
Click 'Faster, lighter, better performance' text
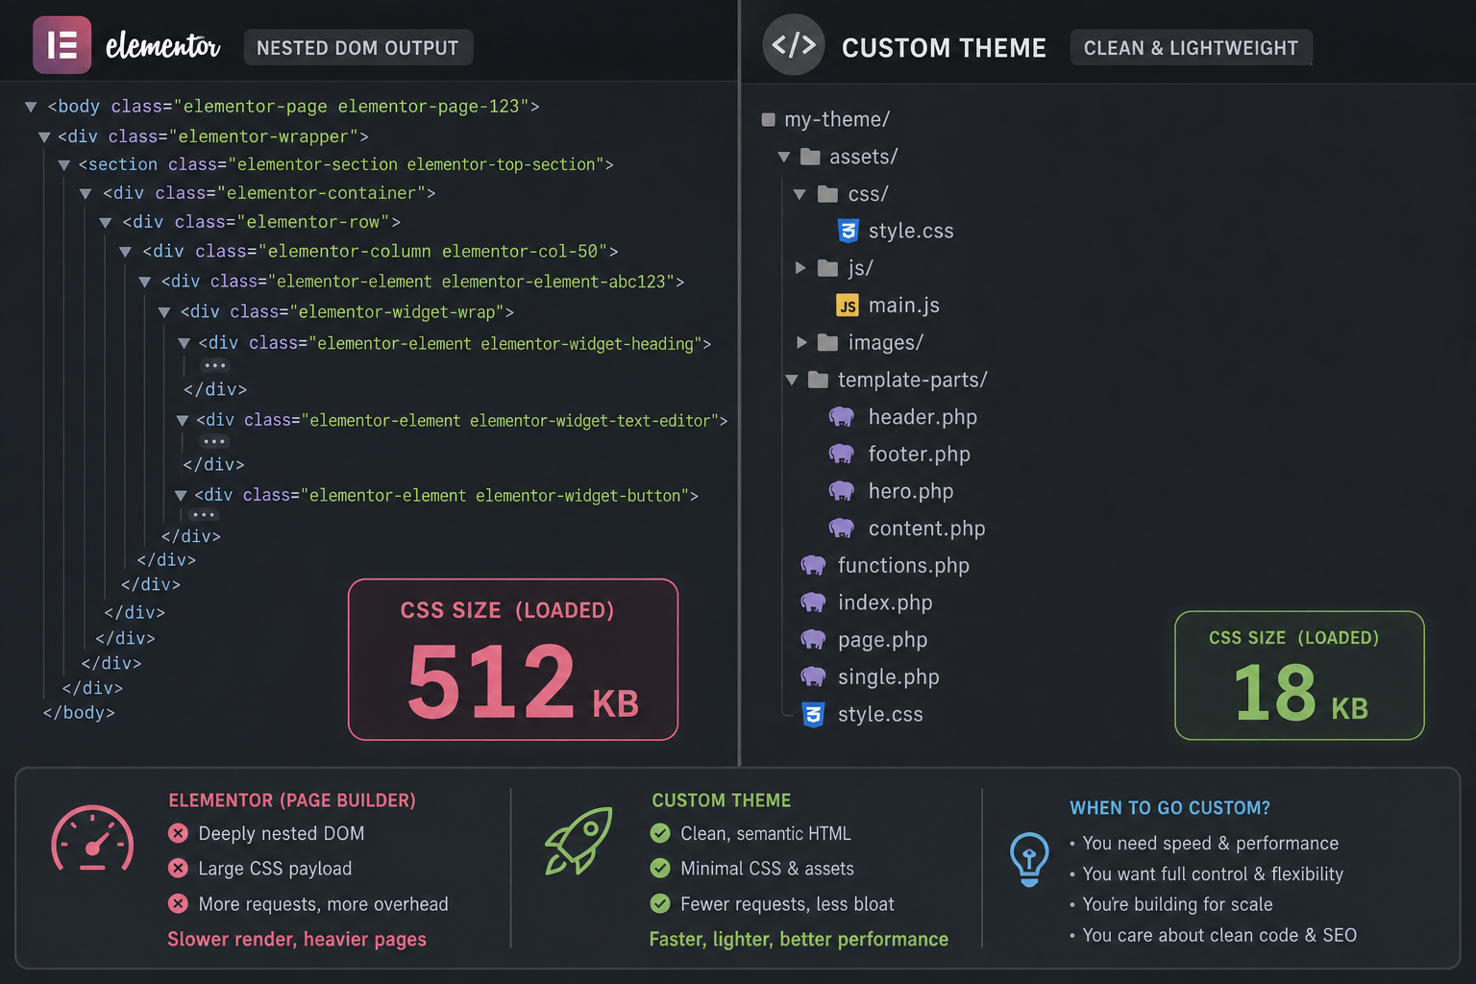pyautogui.click(x=799, y=939)
